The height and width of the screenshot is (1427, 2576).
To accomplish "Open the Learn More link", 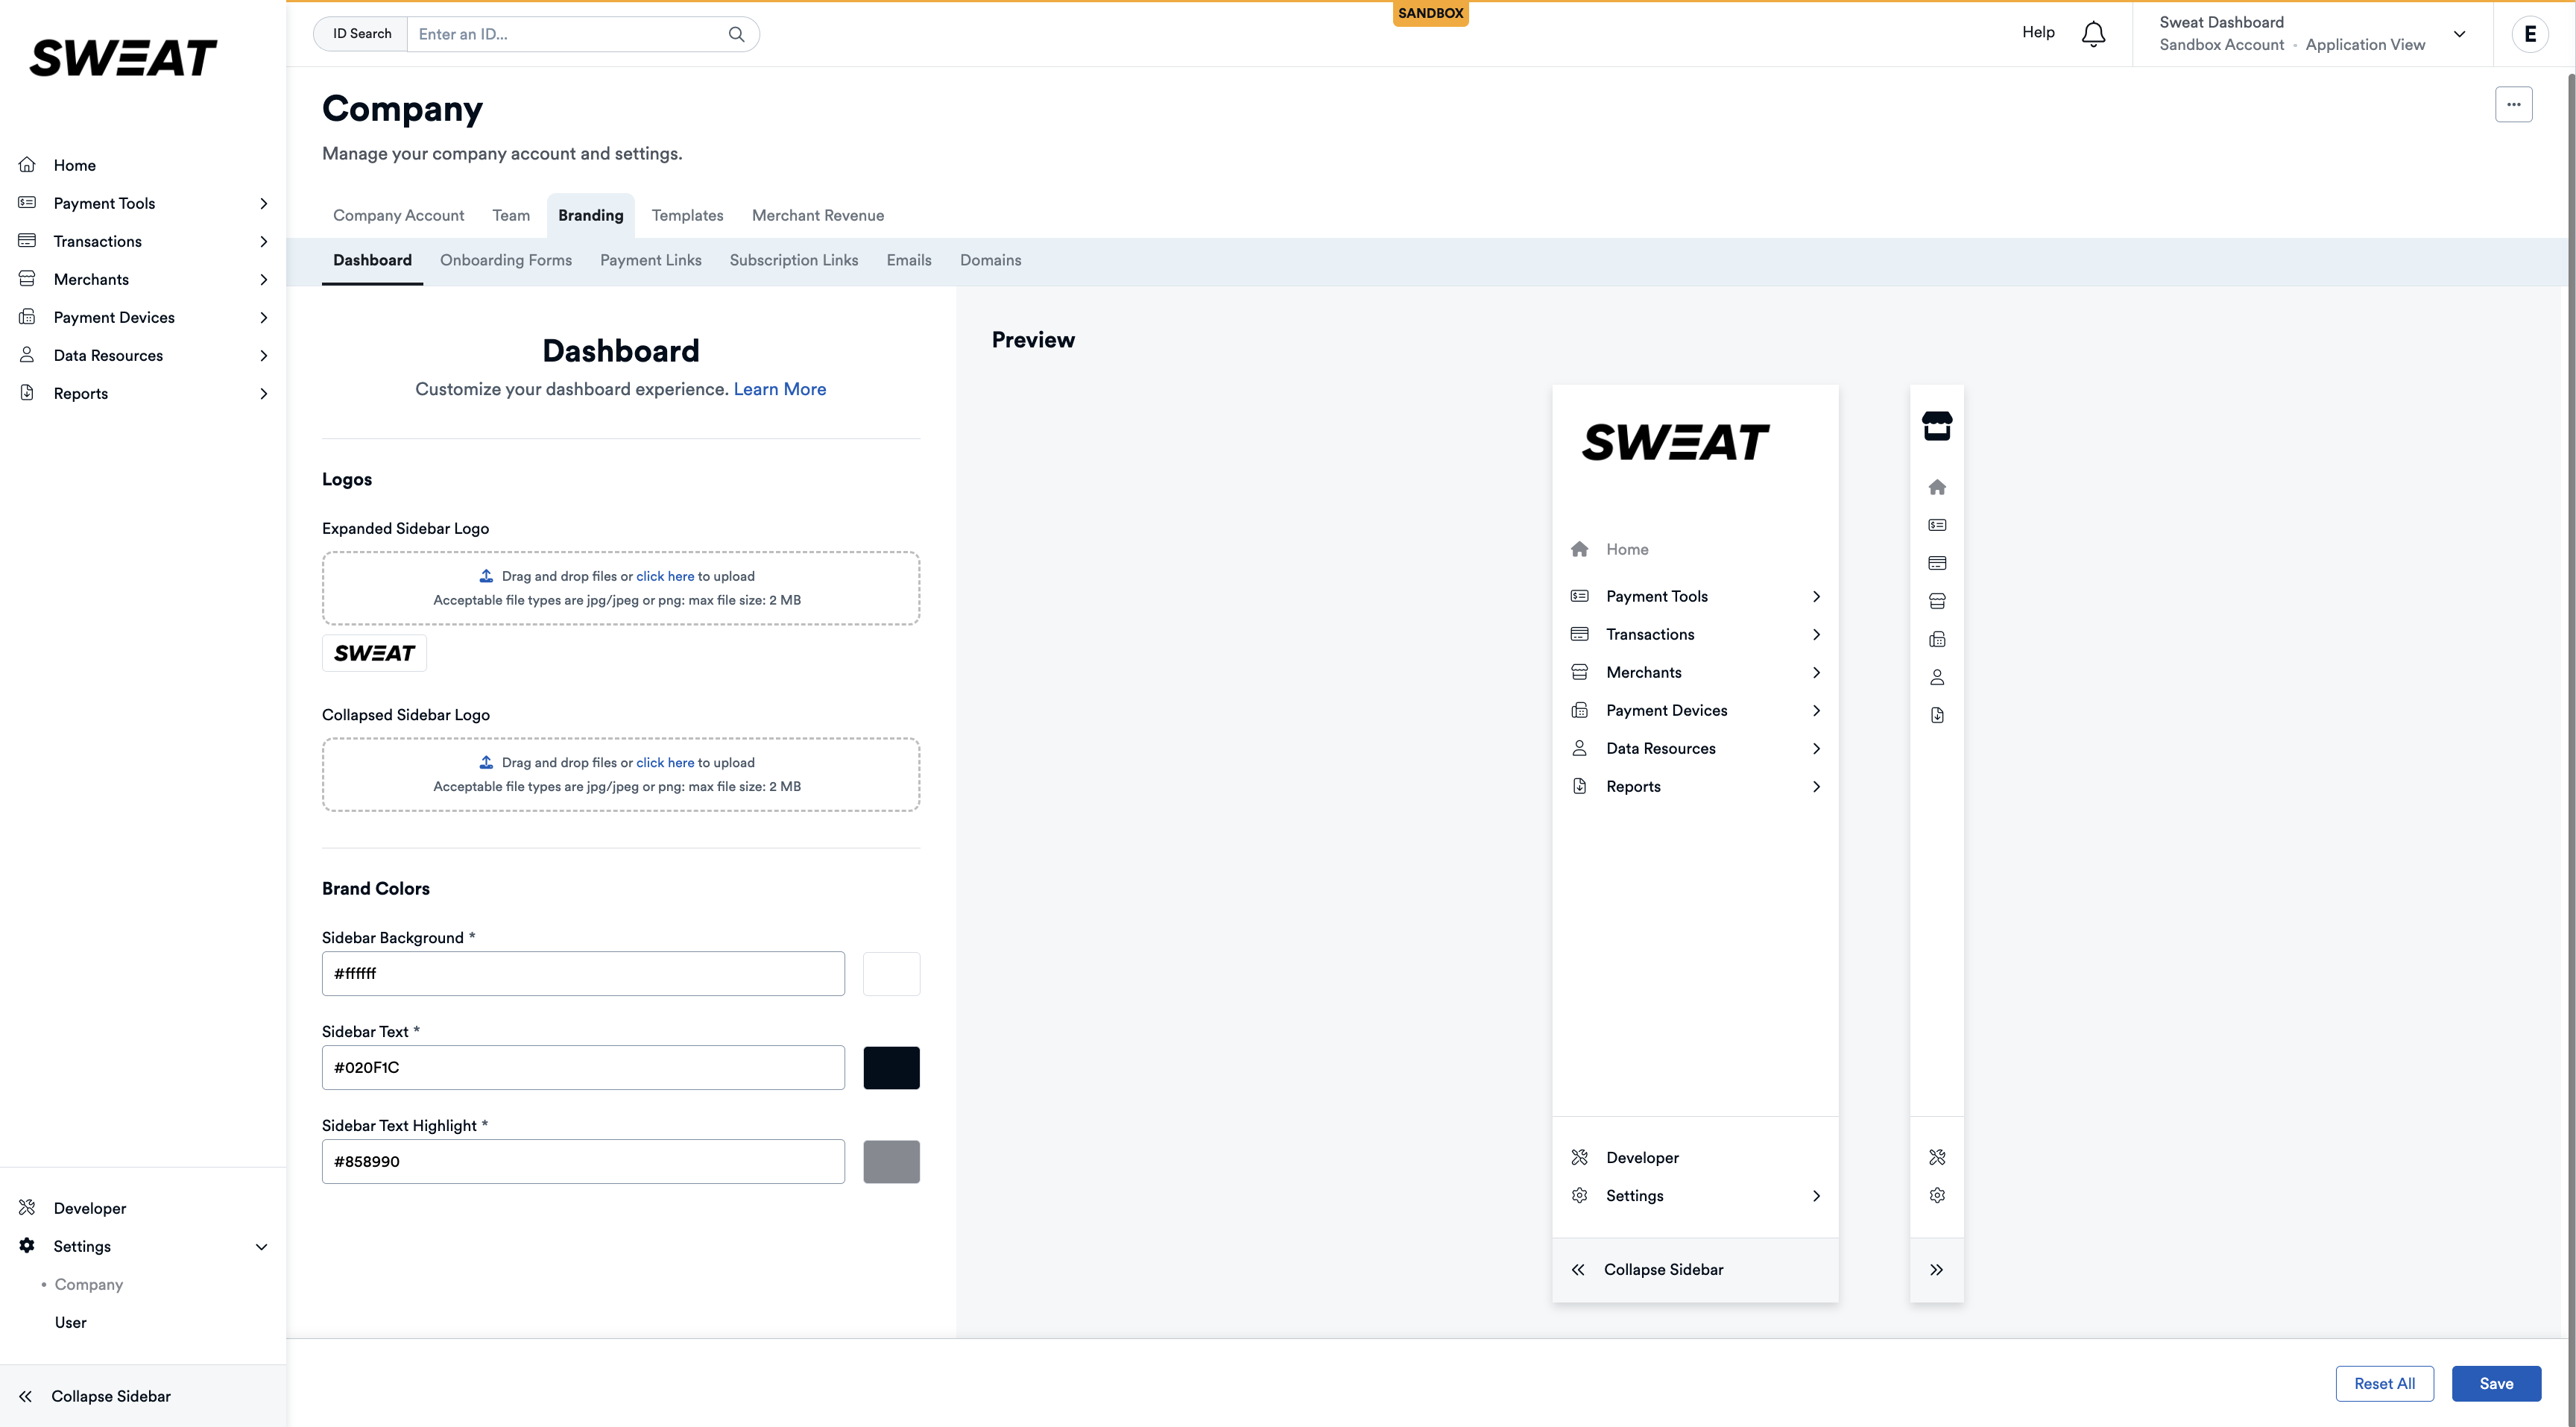I will [x=779, y=389].
